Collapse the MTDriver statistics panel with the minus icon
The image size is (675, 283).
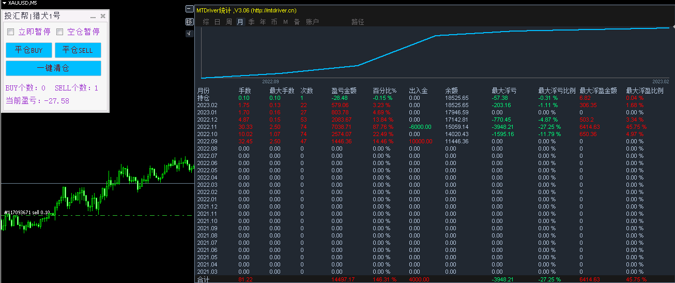point(189,9)
